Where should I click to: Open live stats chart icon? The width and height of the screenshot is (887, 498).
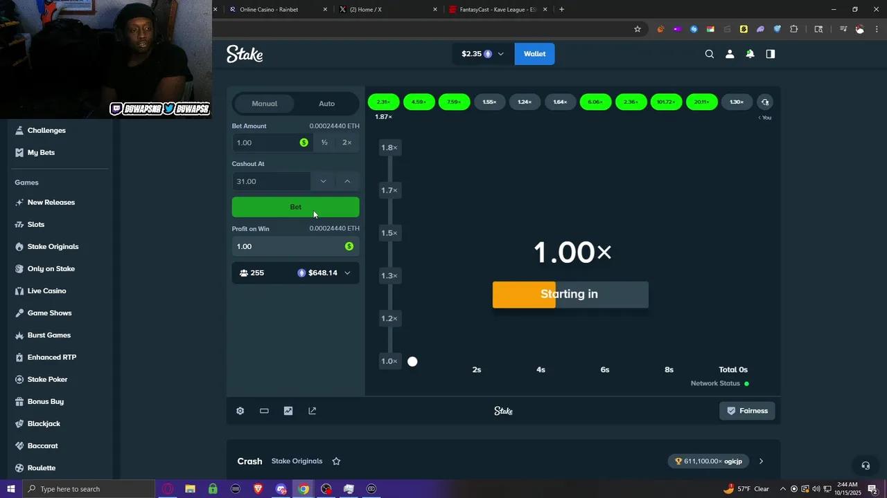click(x=288, y=411)
